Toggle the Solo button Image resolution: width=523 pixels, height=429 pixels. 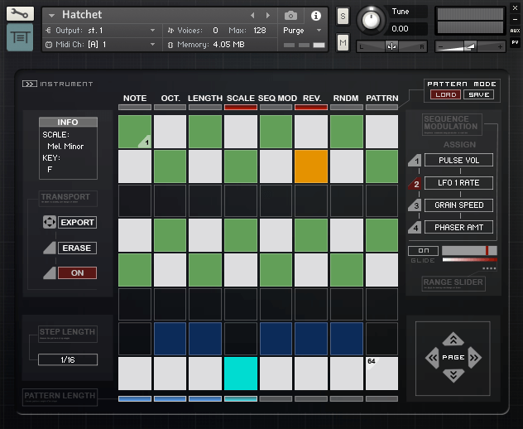[343, 16]
